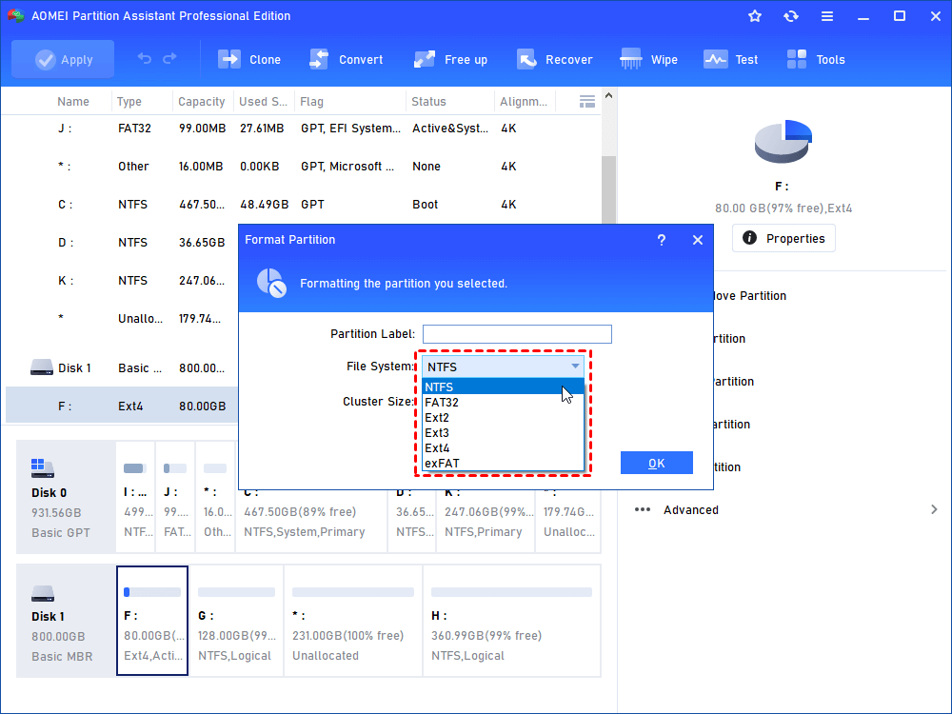Select the J: FAT32 partition row
Screen dimensions: 952x714
tap(301, 129)
